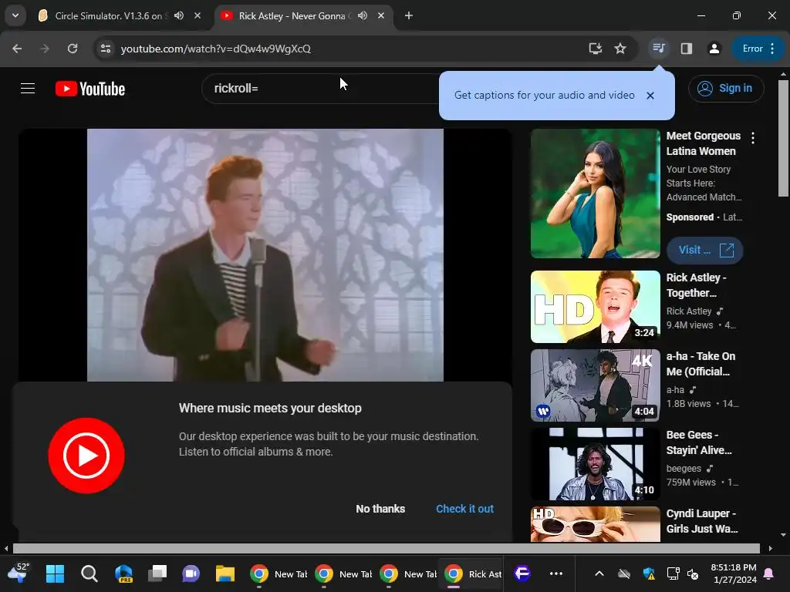Open YouTube hamburger guide menu
This screenshot has width=790, height=592.
[x=28, y=89]
